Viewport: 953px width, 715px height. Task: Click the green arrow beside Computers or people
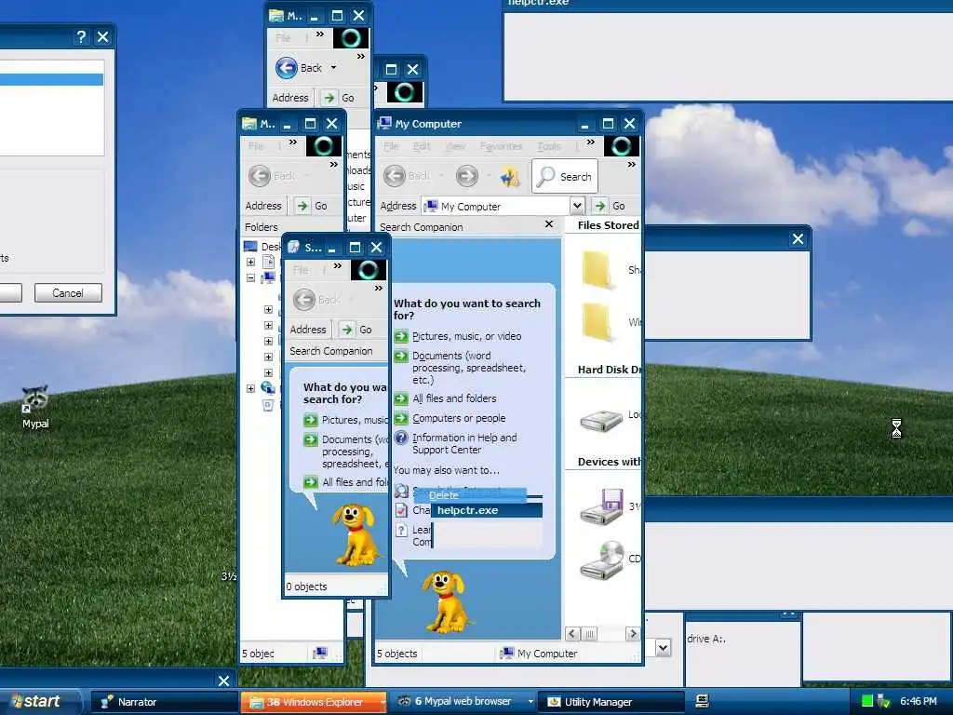(x=400, y=418)
